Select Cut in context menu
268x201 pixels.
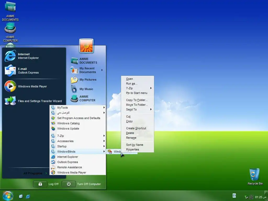[x=137, y=116]
